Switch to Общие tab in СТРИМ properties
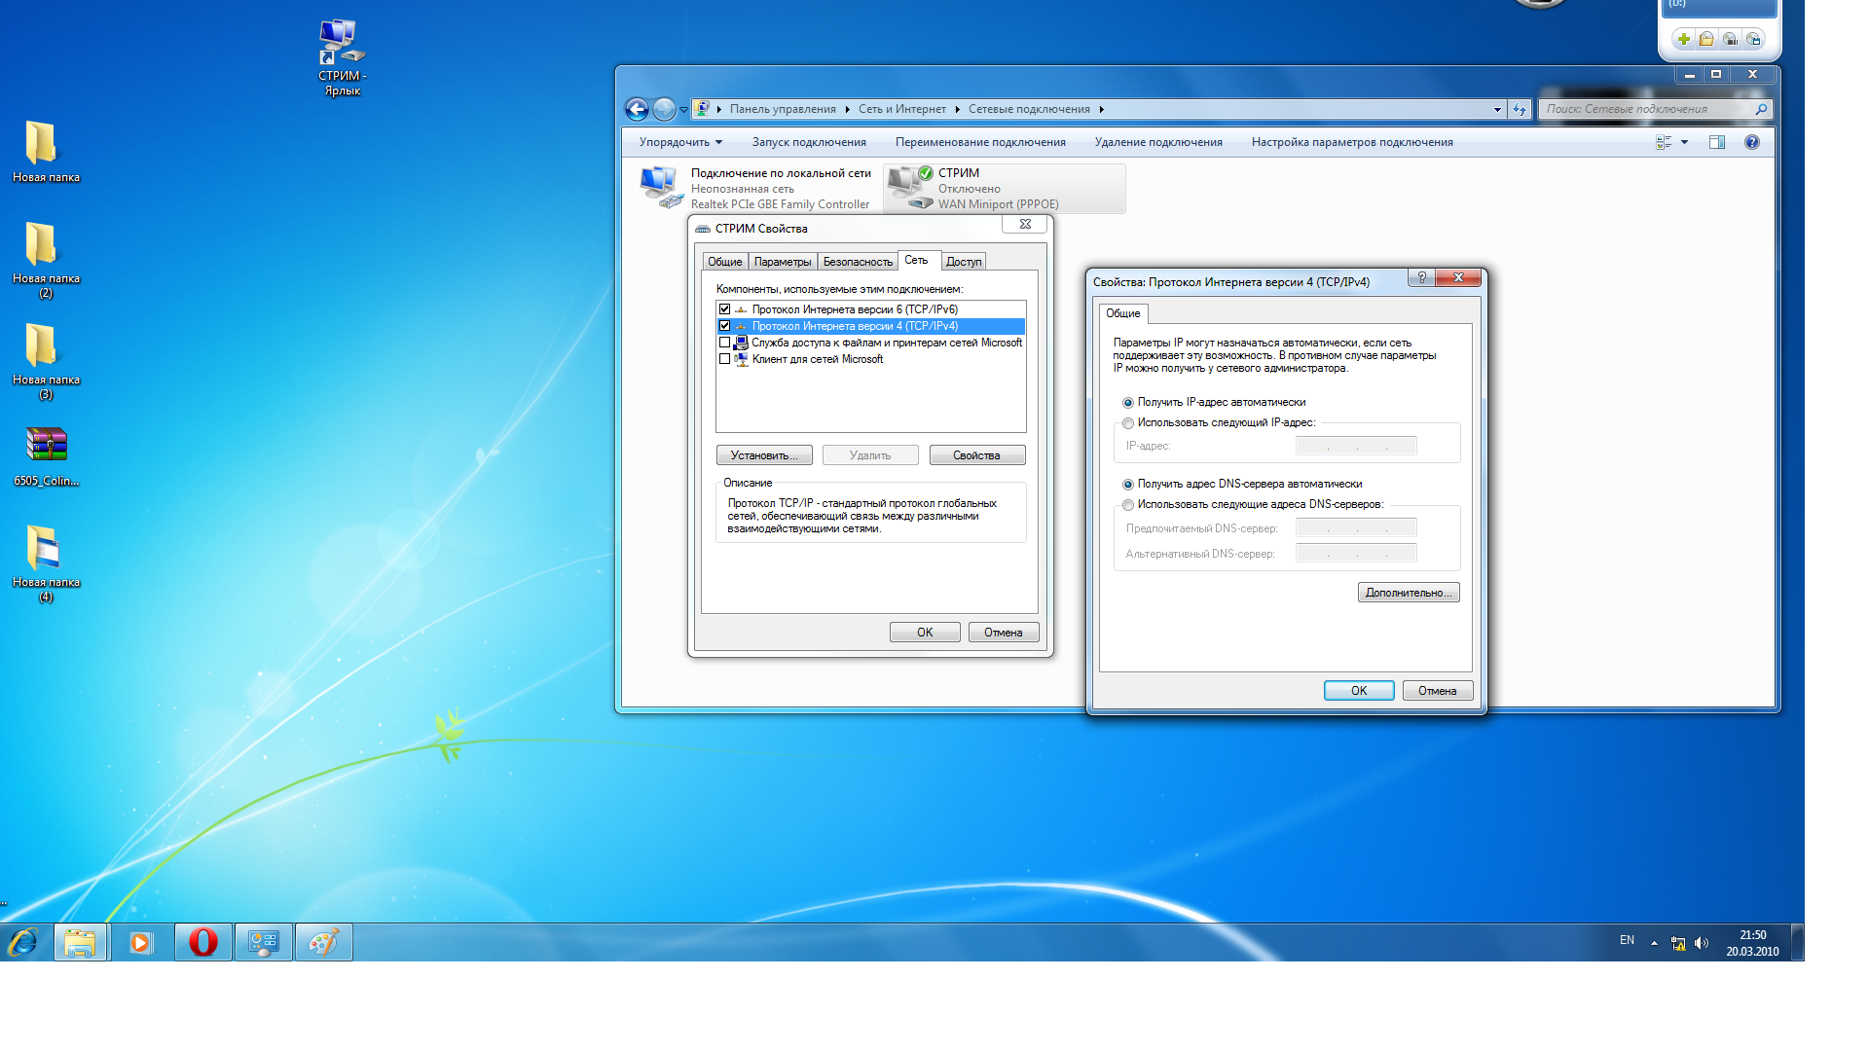 (x=725, y=262)
